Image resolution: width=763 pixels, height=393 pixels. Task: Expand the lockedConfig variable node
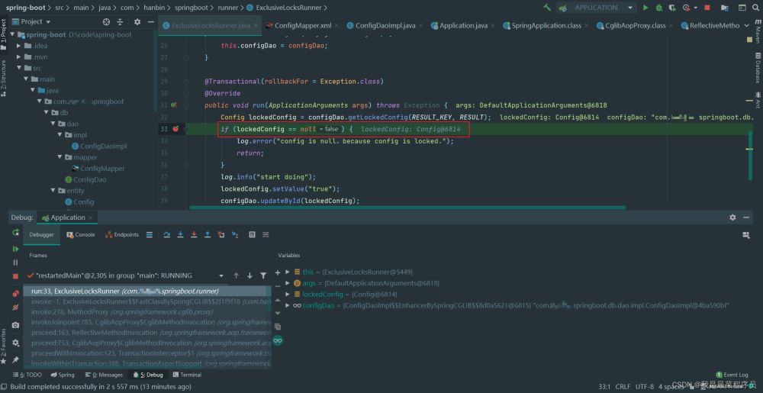click(287, 294)
